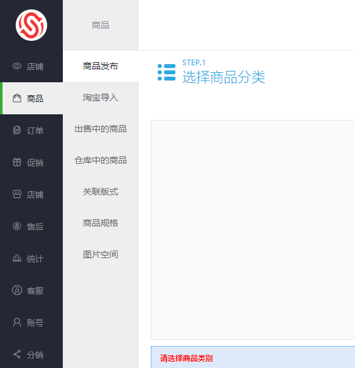
Task: Click the document icon for 订单
Action: pyautogui.click(x=17, y=130)
